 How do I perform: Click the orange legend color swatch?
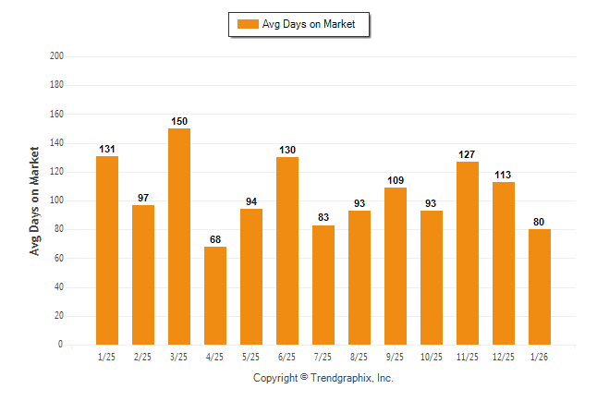click(248, 24)
